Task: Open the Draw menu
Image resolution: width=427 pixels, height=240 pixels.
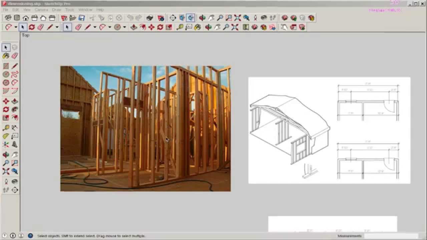Action: pyautogui.click(x=56, y=10)
